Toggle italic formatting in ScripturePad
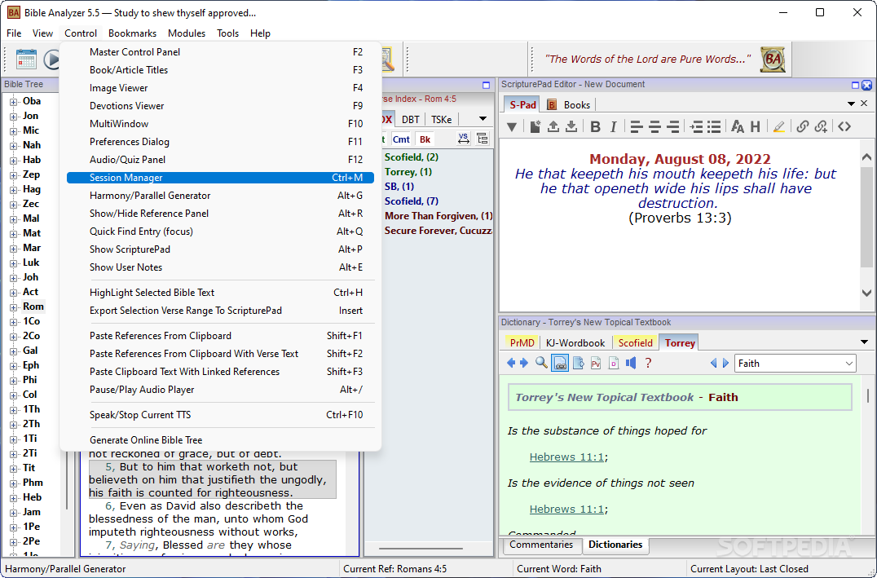This screenshot has width=877, height=578. pyautogui.click(x=614, y=127)
